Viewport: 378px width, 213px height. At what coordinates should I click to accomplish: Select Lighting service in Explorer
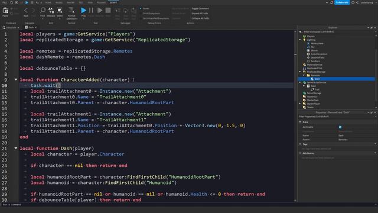[x=311, y=40]
